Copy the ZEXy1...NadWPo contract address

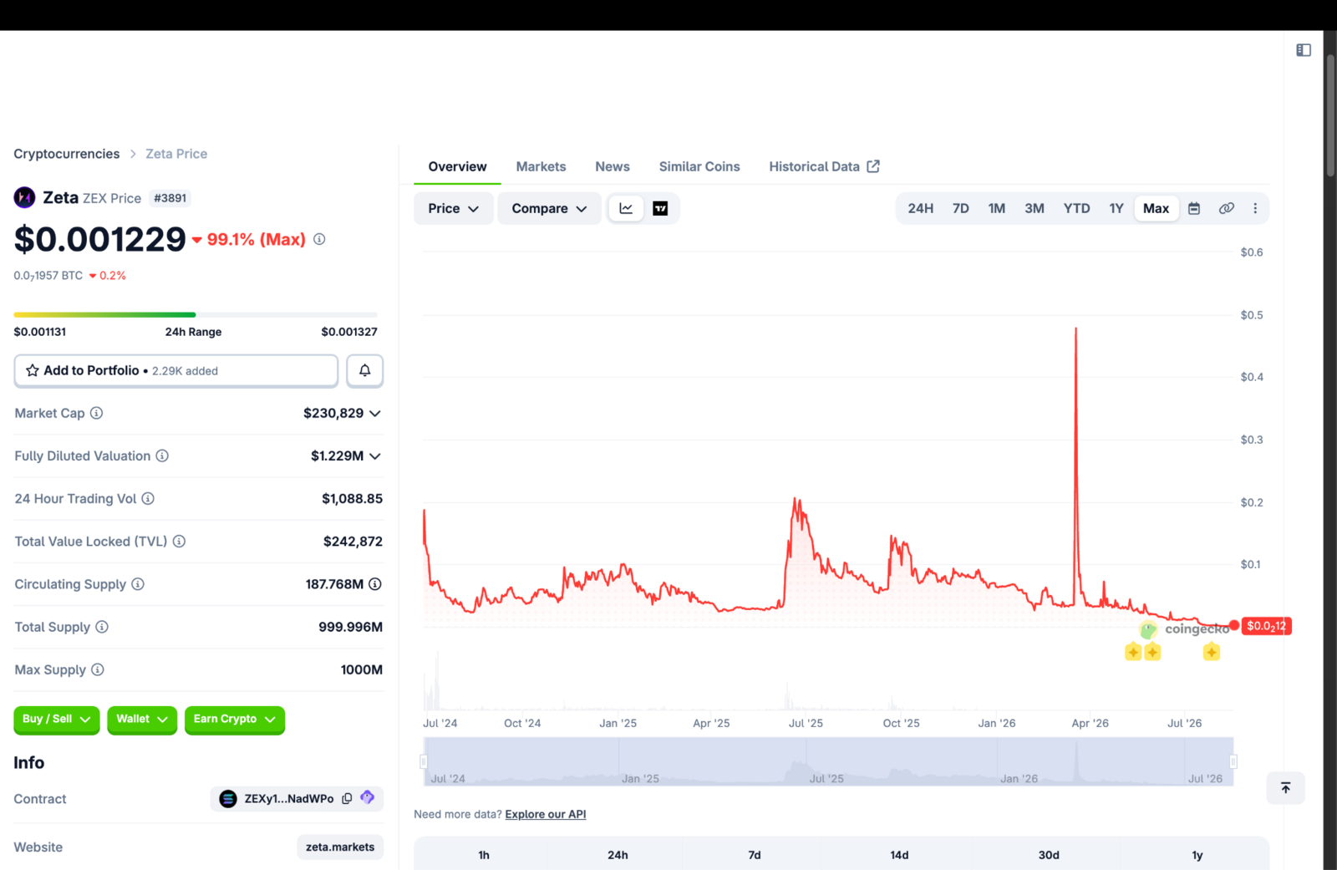point(347,798)
